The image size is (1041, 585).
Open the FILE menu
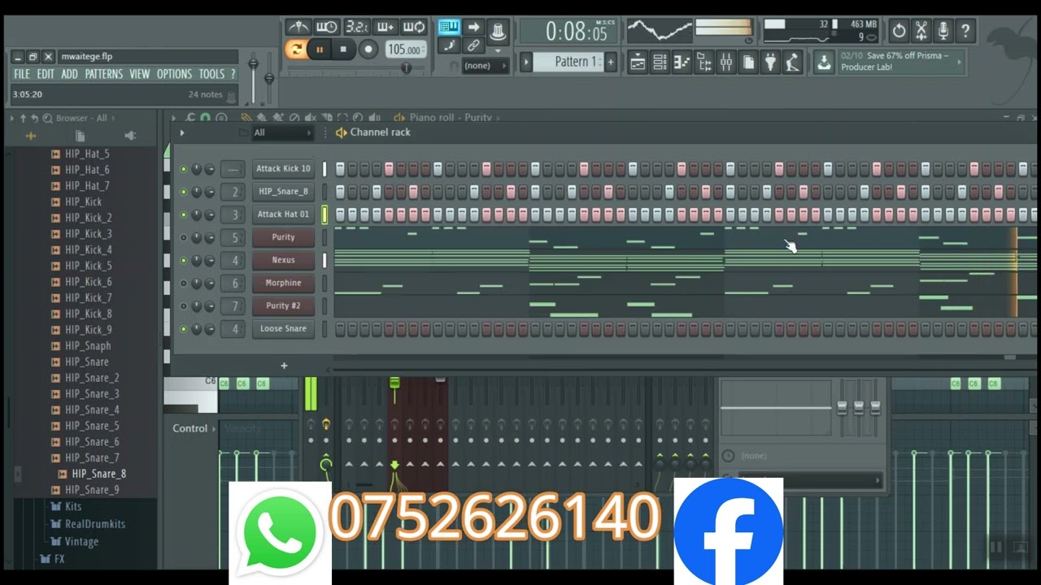click(x=22, y=74)
